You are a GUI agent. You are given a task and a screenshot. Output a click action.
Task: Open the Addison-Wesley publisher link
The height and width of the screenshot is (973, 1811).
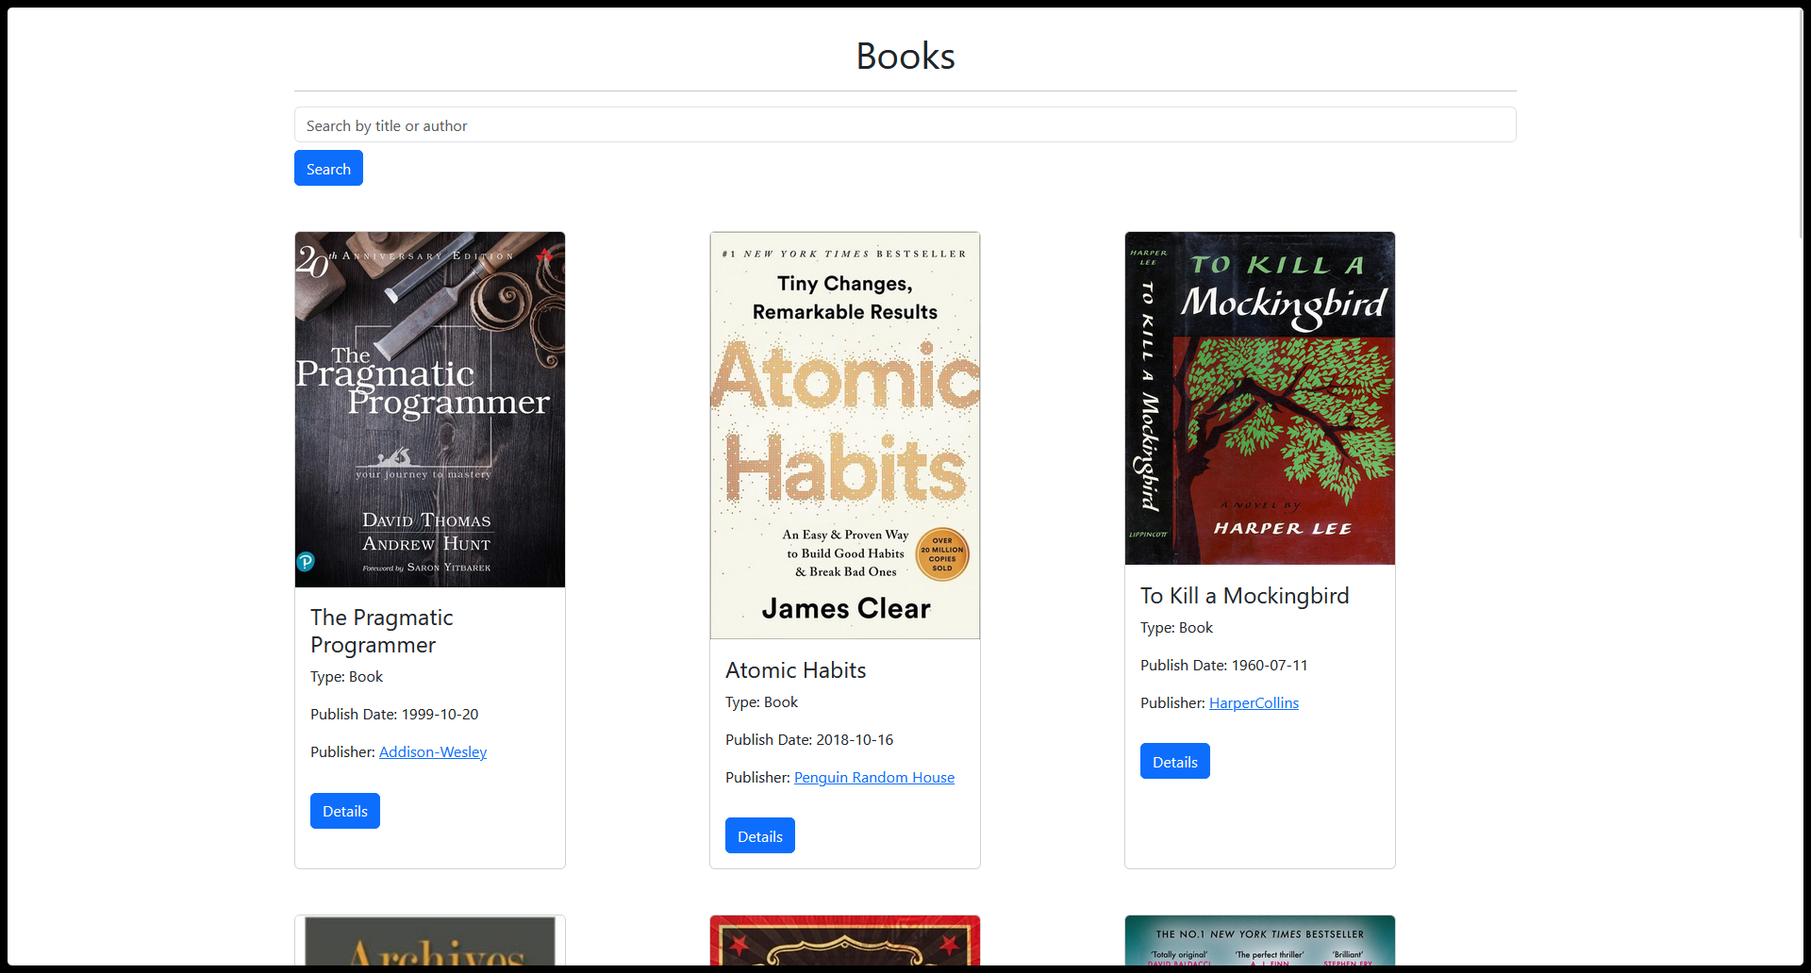pyautogui.click(x=432, y=751)
